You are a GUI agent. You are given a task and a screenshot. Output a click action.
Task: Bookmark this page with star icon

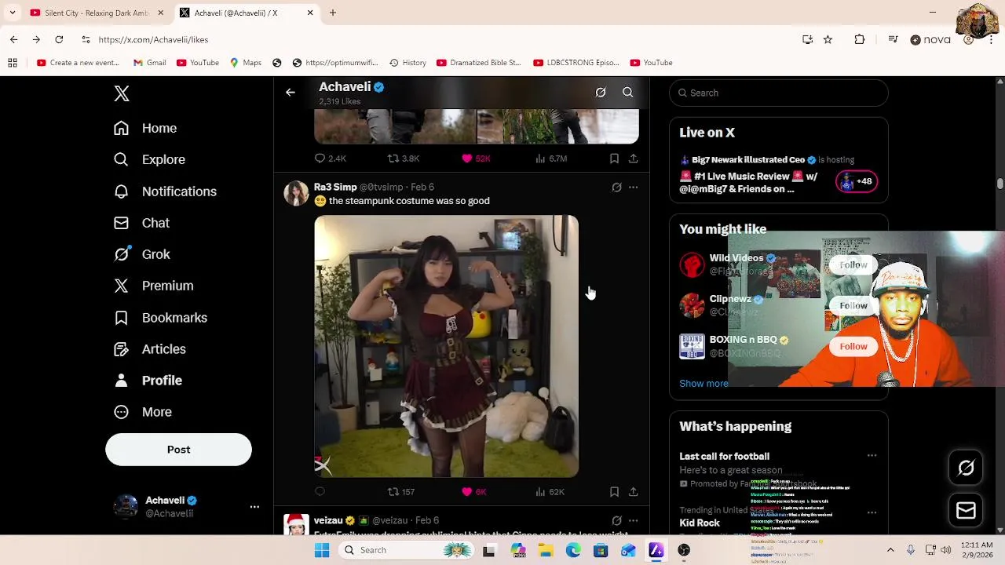[828, 39]
